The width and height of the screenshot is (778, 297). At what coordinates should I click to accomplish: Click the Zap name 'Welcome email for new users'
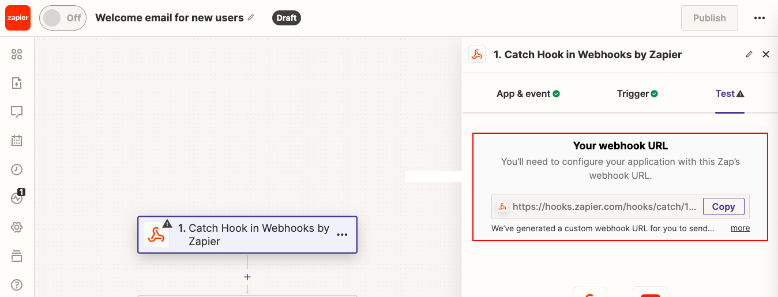[170, 18]
